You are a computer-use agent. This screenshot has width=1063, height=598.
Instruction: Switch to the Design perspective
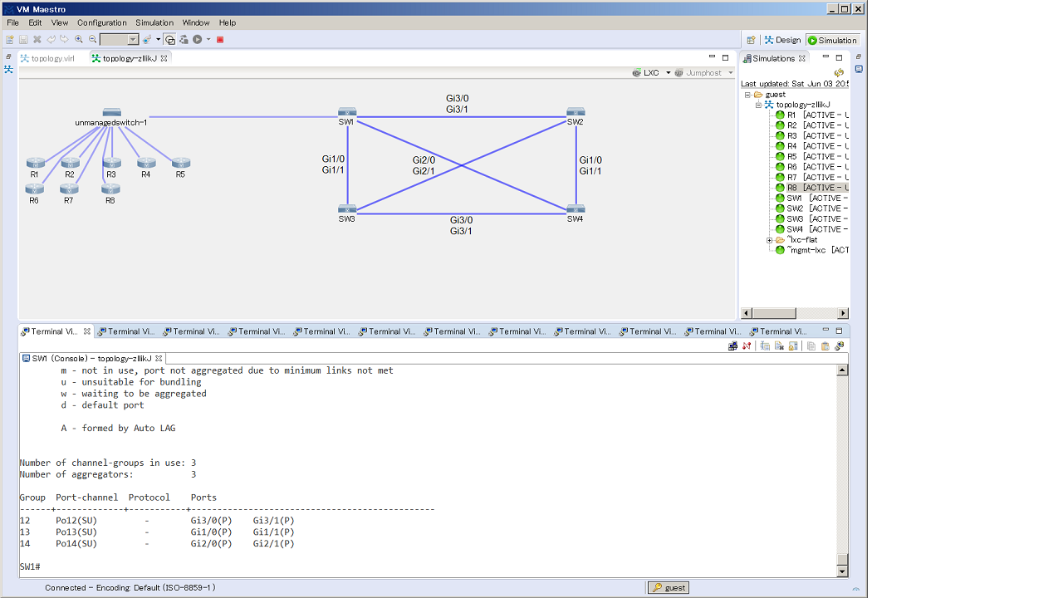tap(783, 40)
